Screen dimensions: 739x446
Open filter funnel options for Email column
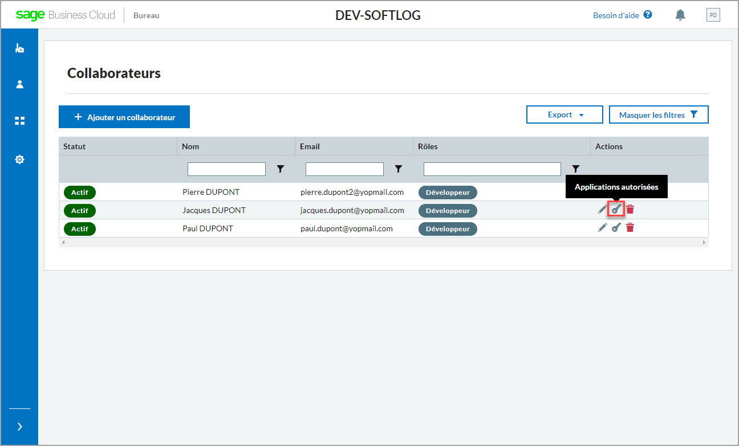[x=399, y=169]
